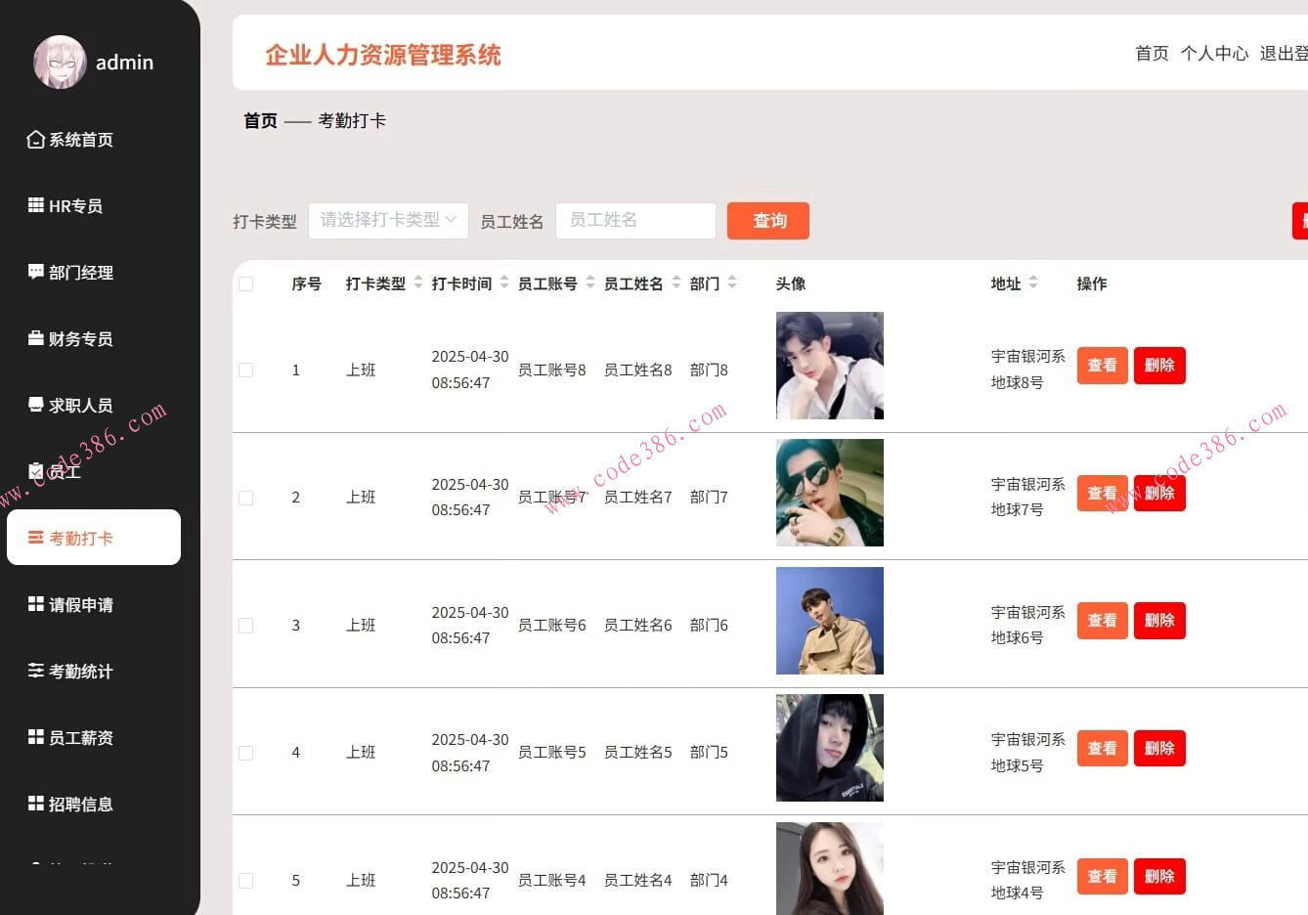Viewport: 1308px width, 915px height.
Task: Click 查看 button on 员工姓名8 row
Action: pyautogui.click(x=1102, y=366)
